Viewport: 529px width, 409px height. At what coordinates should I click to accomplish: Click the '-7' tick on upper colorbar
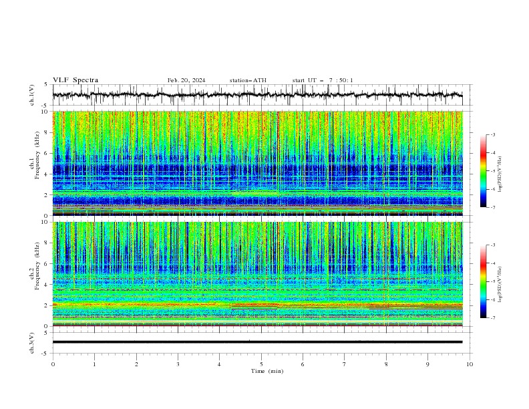click(x=492, y=207)
